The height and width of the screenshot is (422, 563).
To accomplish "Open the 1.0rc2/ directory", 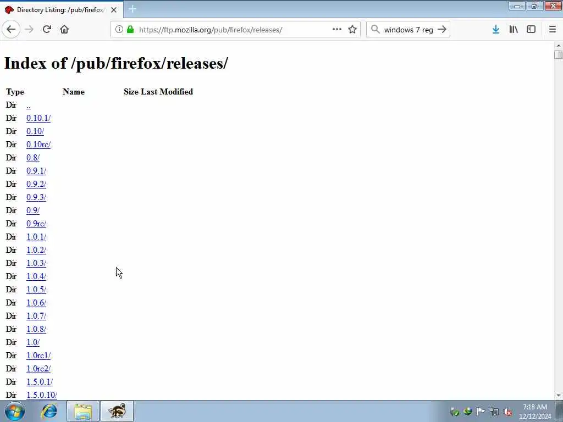I will pyautogui.click(x=38, y=369).
